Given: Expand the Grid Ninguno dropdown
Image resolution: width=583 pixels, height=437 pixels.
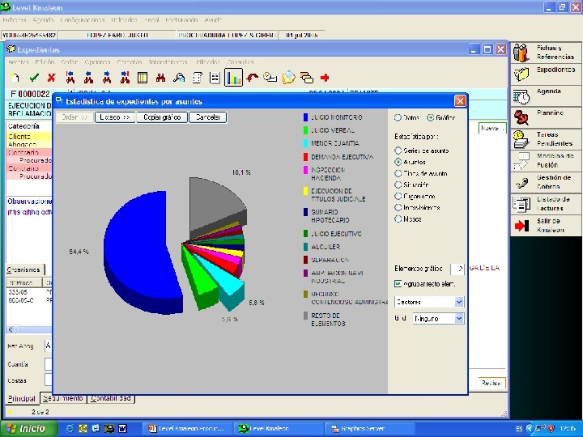Looking at the screenshot, I should pyautogui.click(x=459, y=319).
